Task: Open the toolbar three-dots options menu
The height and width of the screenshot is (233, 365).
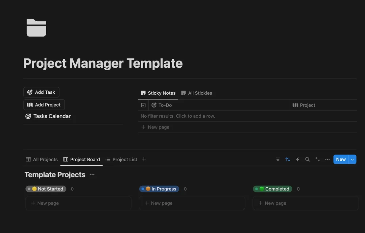Action: pyautogui.click(x=327, y=159)
